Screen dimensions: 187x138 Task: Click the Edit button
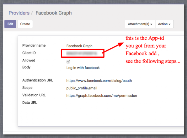click(10, 24)
